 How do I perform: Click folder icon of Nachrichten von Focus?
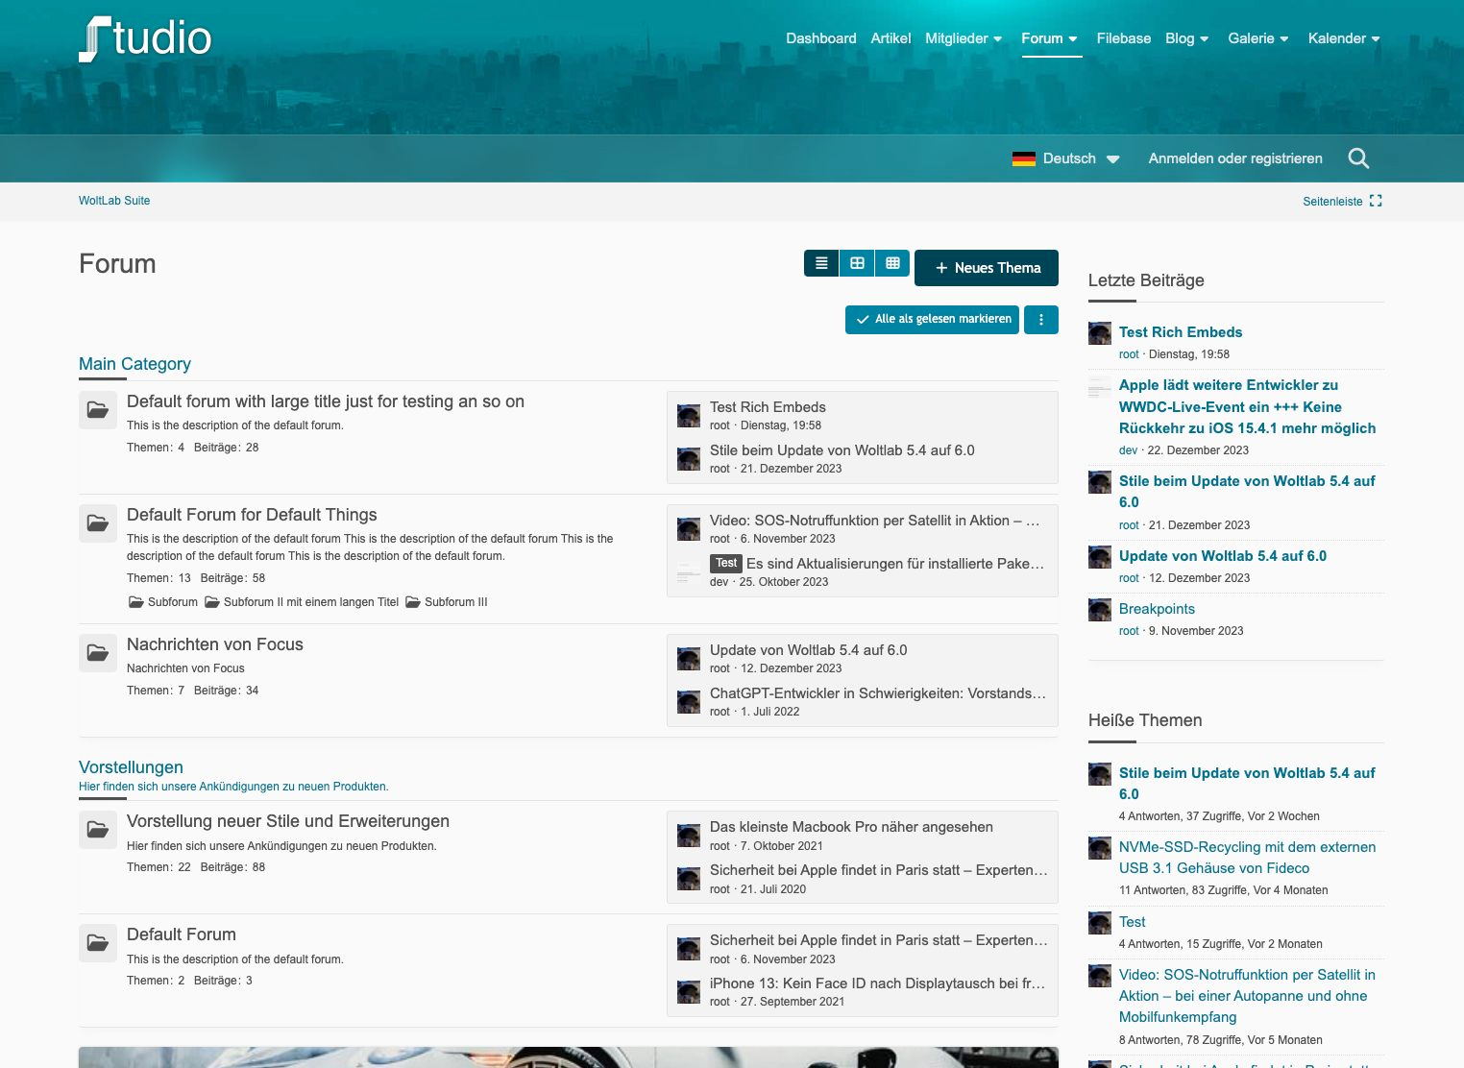[x=98, y=653]
